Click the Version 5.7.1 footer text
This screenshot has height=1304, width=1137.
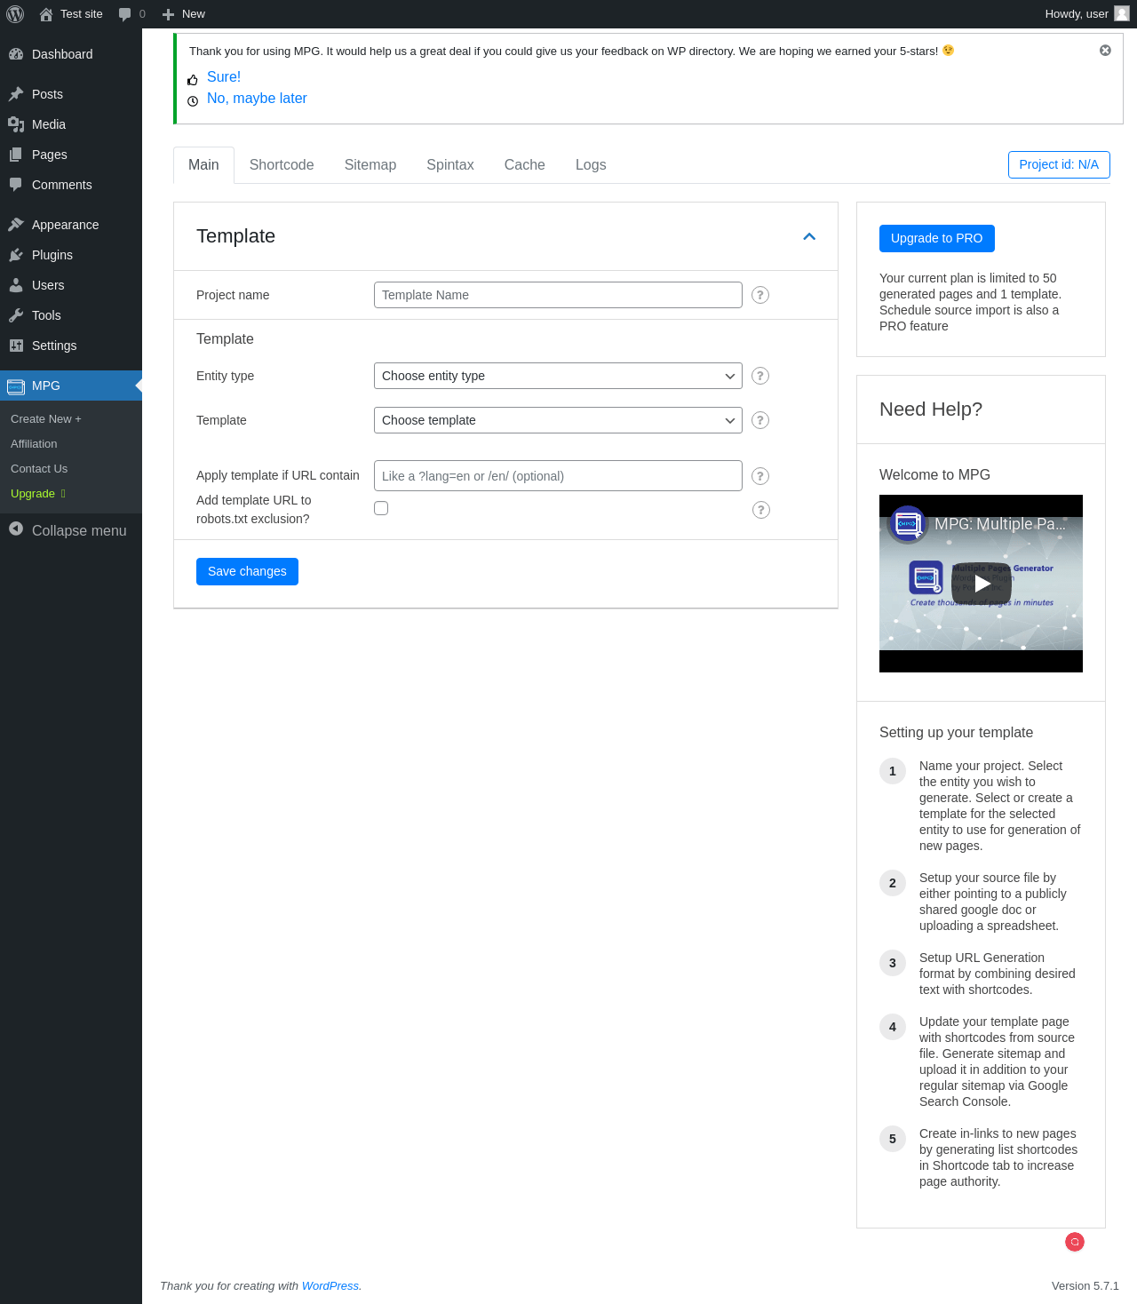pos(1085,1285)
